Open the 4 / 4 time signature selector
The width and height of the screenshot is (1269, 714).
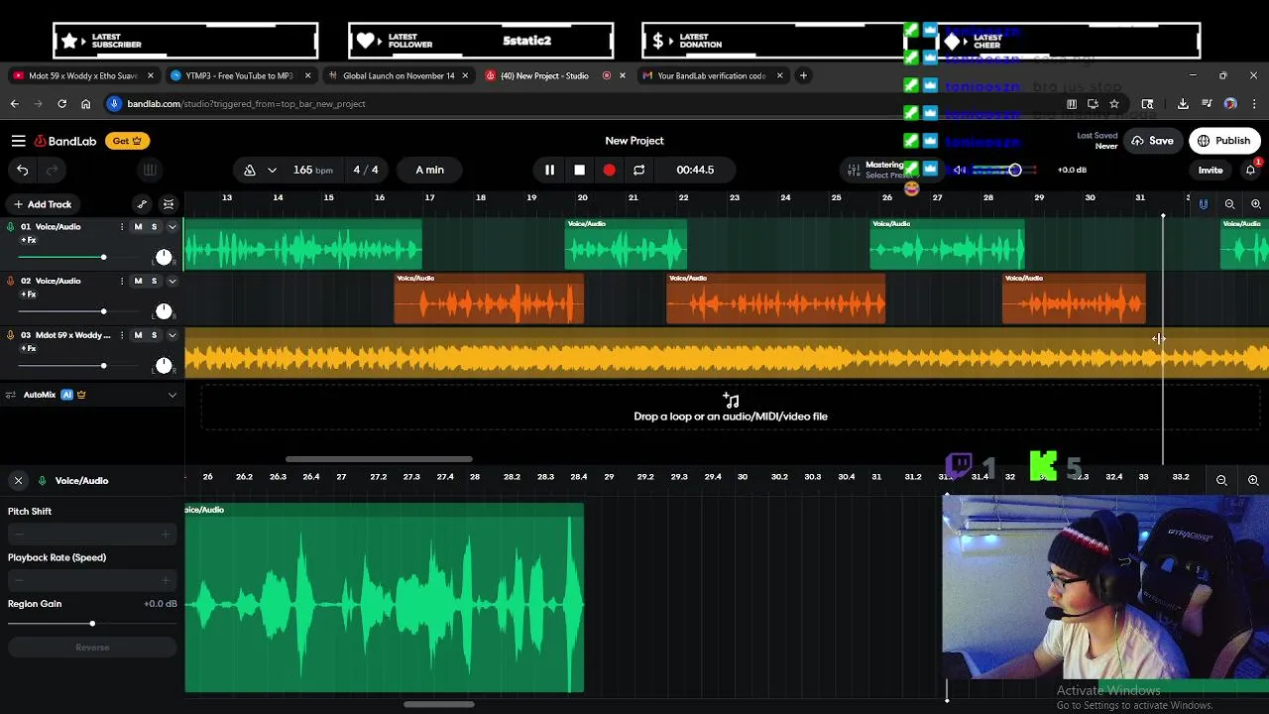(366, 170)
